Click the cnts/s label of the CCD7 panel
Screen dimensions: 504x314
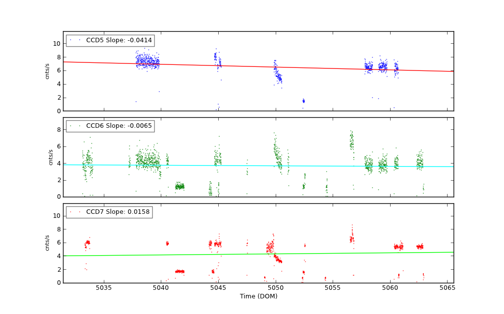[x=47, y=243]
